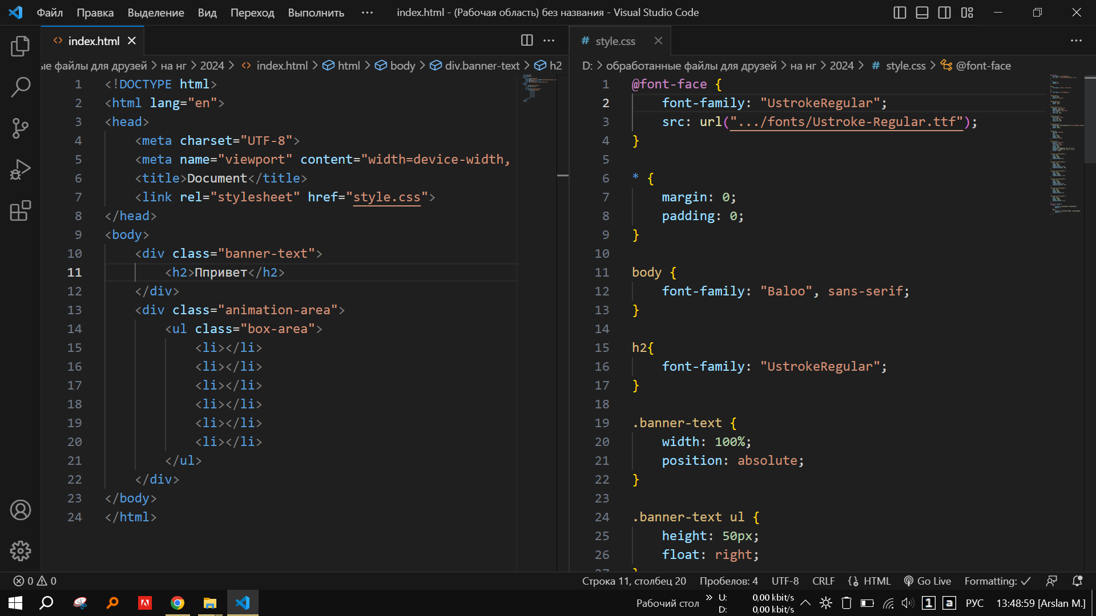This screenshot has width=1096, height=616.
Task: Expand the hidden menu items ellipsis
Action: [x=367, y=13]
